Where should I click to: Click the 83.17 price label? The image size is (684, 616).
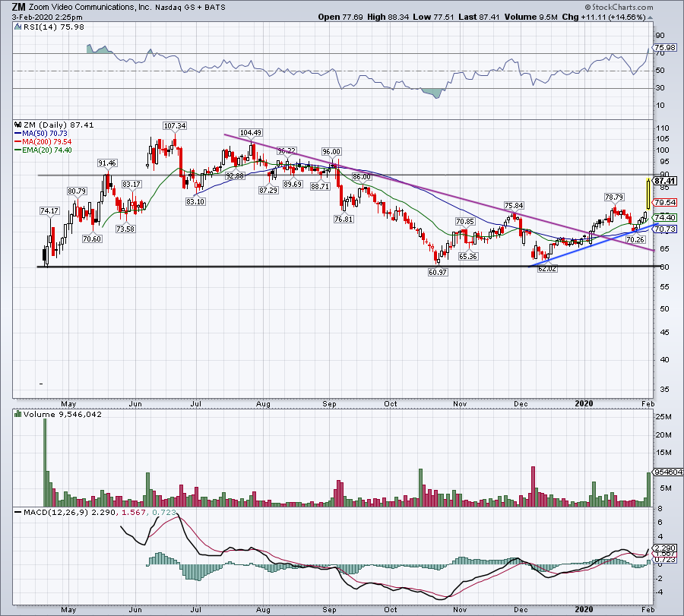[131, 185]
